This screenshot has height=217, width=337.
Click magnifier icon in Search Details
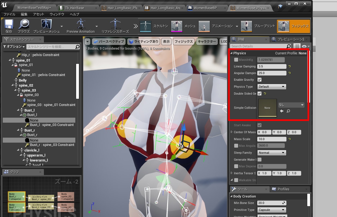[x=289, y=46]
